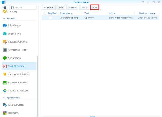The height and width of the screenshot is (117, 162).
Task: Select the User-defined script cell
Action: [70, 18]
